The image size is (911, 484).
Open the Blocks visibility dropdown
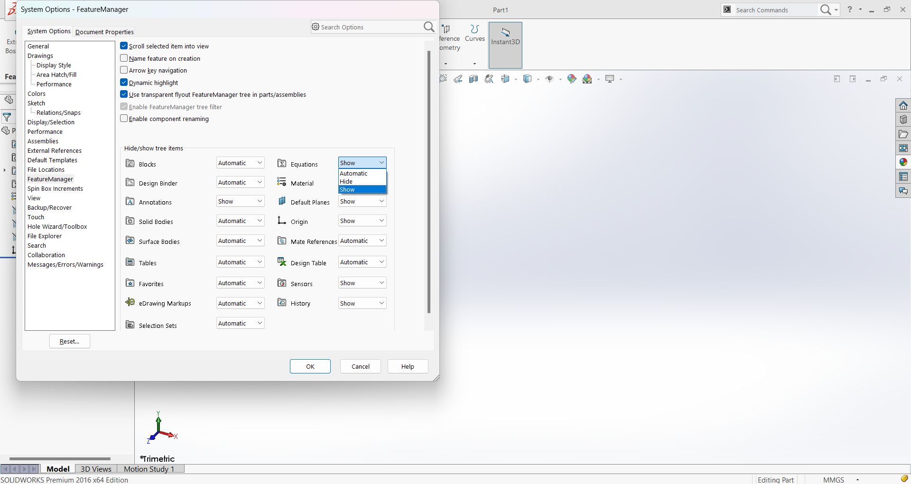click(x=241, y=163)
